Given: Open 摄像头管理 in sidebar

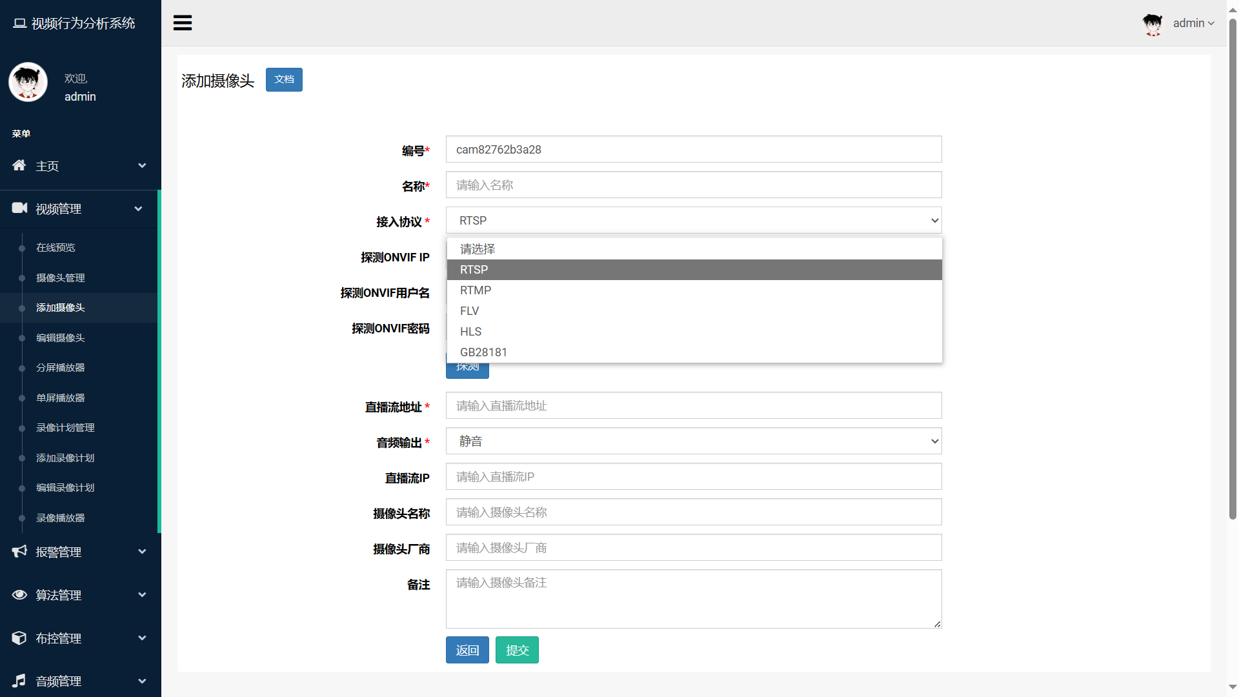Looking at the screenshot, I should [x=61, y=278].
